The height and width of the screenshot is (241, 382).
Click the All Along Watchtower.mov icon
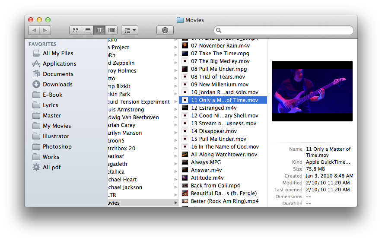tap(185, 154)
